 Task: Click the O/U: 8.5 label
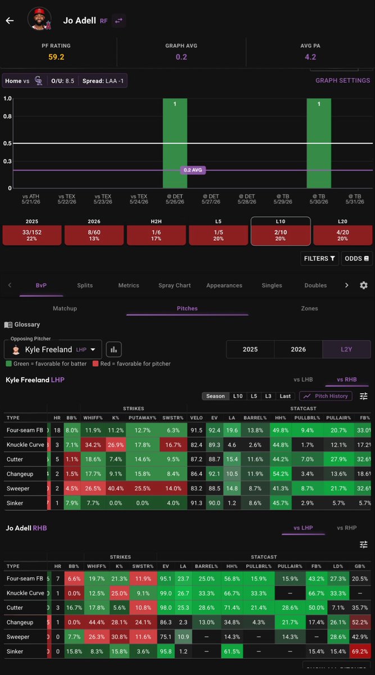[x=63, y=81]
